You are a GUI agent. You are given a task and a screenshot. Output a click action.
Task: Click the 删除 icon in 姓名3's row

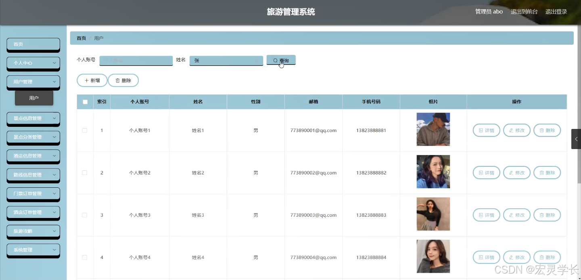(542, 215)
